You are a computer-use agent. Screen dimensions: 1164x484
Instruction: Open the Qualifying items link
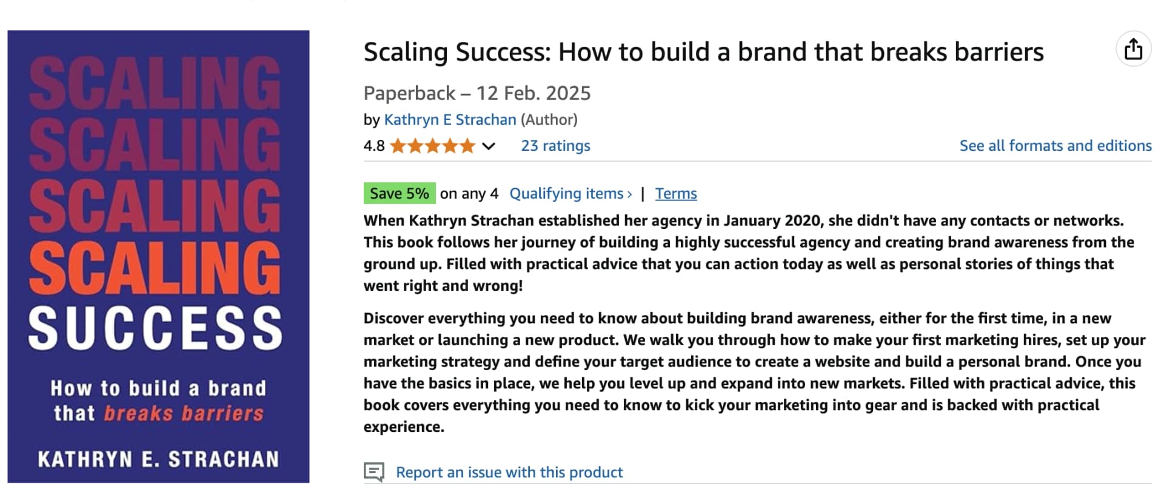(x=566, y=194)
